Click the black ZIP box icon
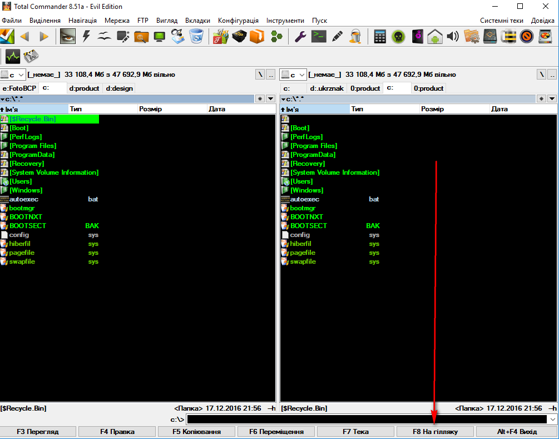This screenshot has width=559, height=439. 239,36
